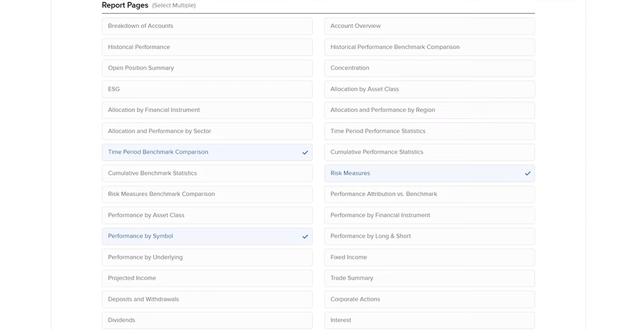Viewport: 622px width, 330px height.
Task: Enable the ESG report page
Action: pos(207,89)
